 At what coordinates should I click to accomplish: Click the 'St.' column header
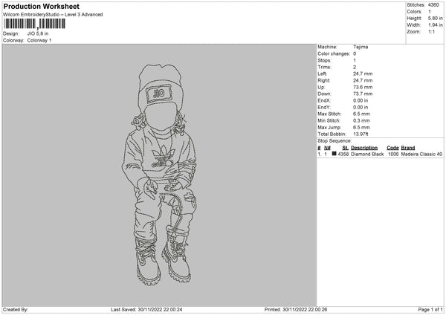coord(346,148)
